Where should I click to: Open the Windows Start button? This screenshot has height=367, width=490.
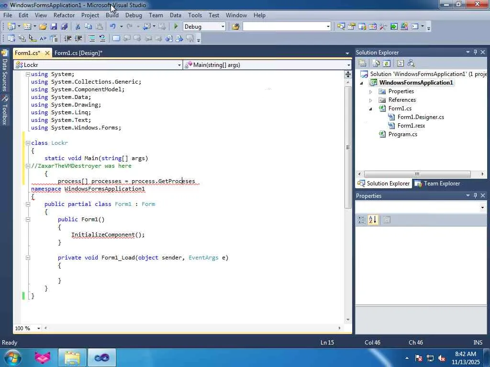[x=12, y=357]
